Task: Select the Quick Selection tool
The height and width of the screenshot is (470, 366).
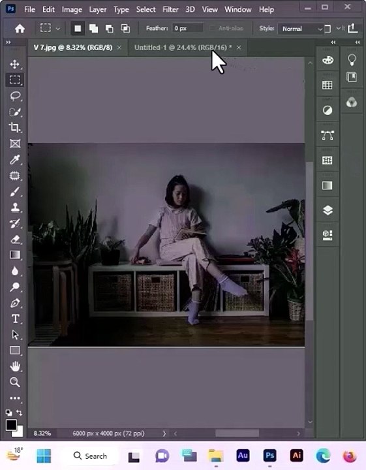Action: coord(15,112)
